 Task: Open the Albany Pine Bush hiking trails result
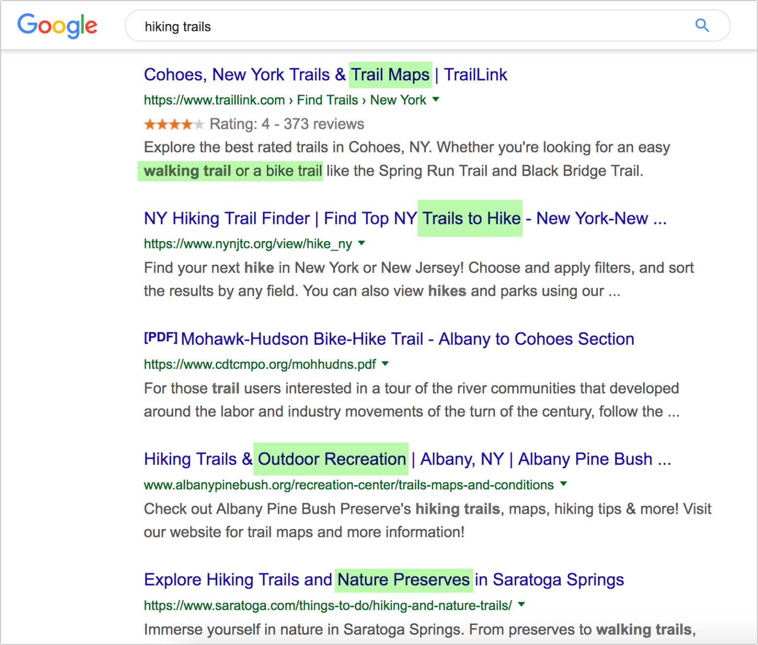(408, 459)
